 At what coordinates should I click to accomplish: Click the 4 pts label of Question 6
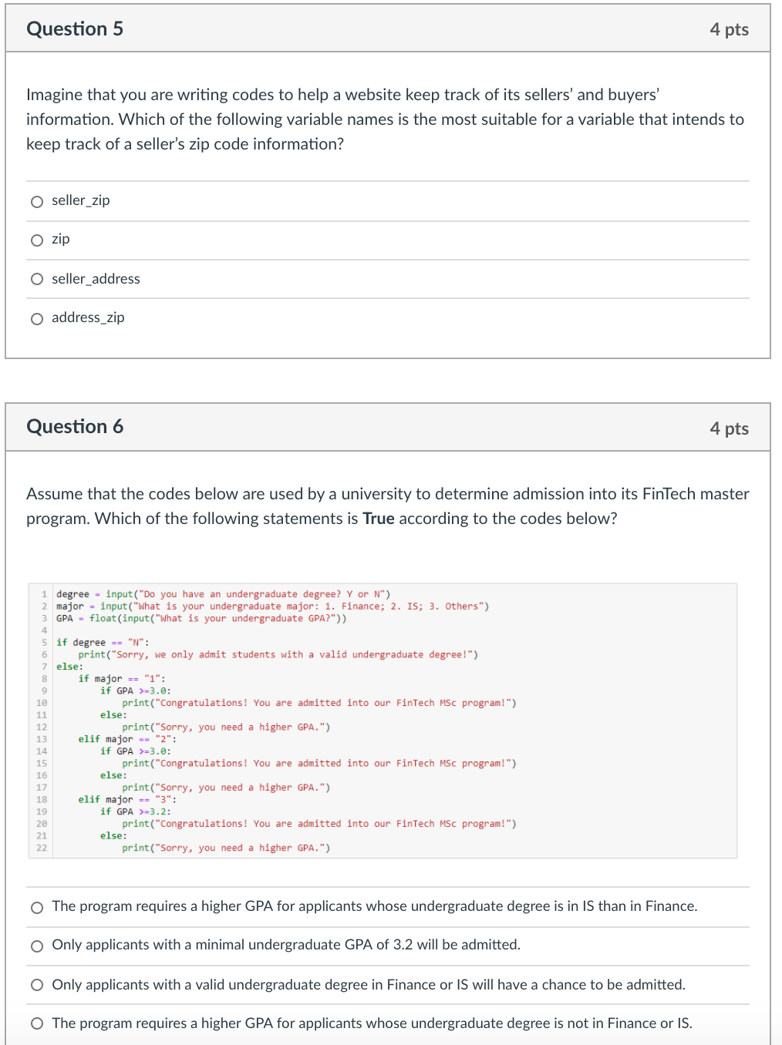729,428
